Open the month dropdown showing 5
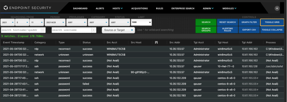Viewport: 287px width, 102px height. (22, 22)
